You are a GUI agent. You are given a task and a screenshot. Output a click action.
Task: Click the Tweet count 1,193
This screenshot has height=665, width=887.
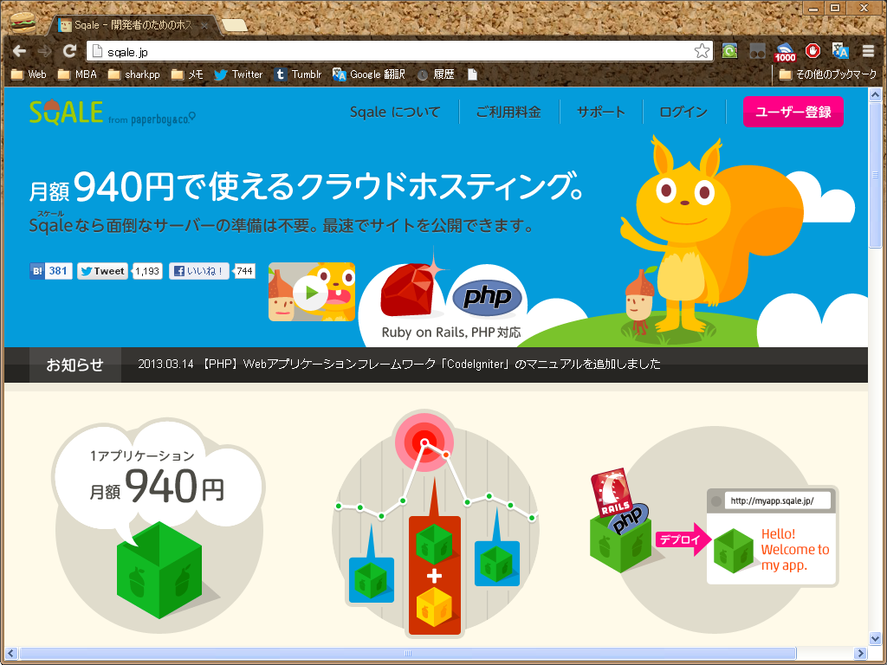147,271
